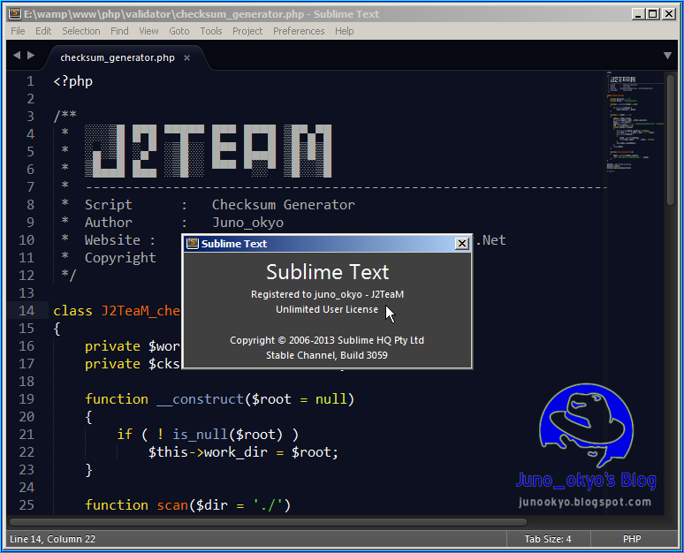Open the Edit menu
This screenshot has height=553, width=684.
[43, 31]
